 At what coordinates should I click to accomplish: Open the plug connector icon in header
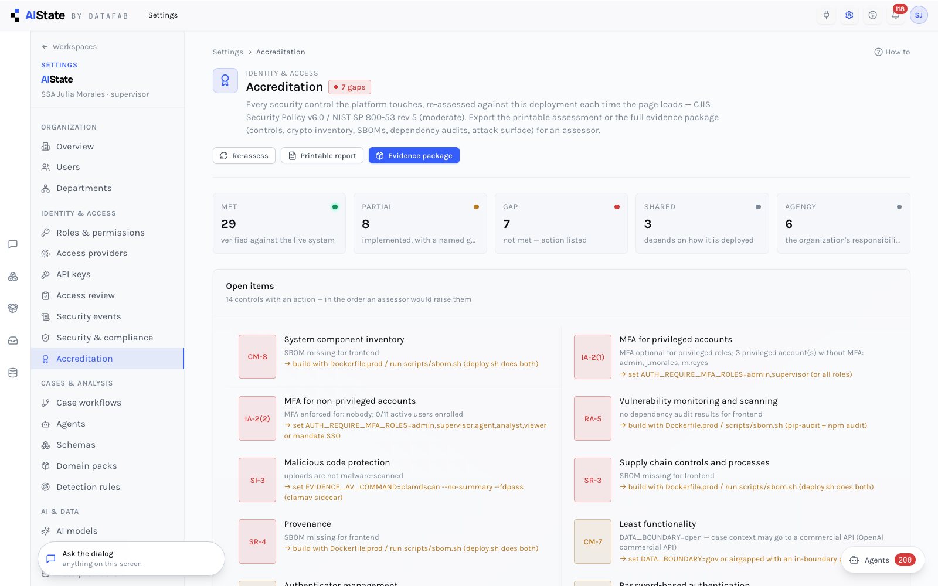pyautogui.click(x=827, y=15)
